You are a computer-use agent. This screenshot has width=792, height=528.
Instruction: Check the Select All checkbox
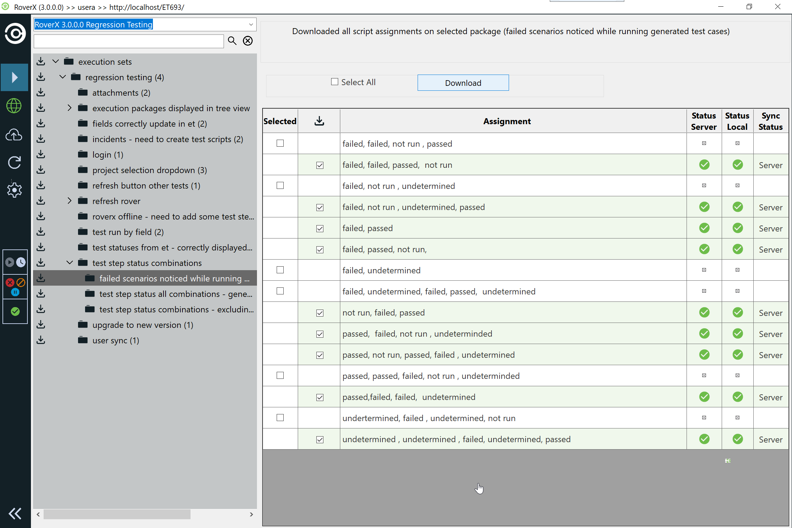(335, 82)
